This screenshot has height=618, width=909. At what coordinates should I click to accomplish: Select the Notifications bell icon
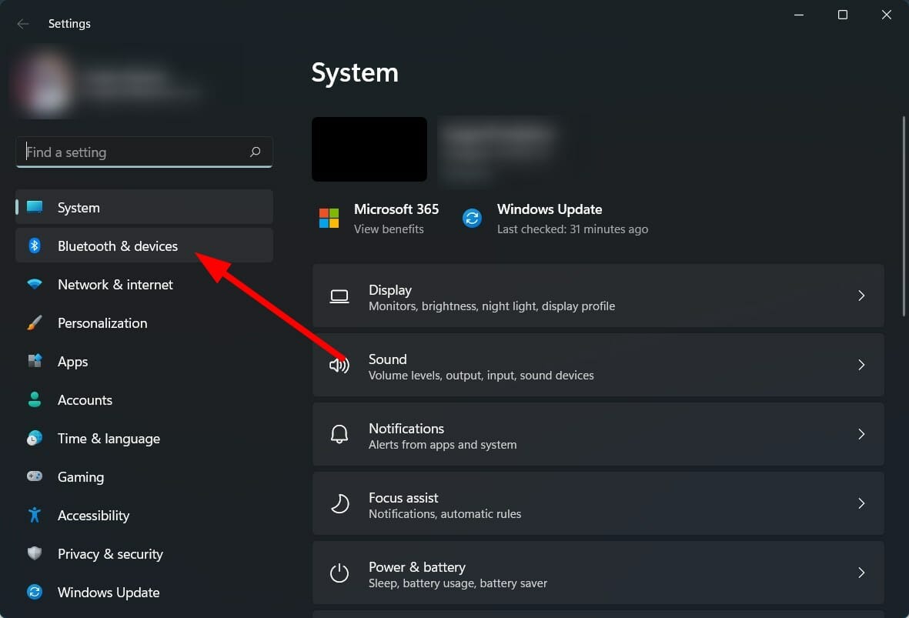(x=339, y=434)
